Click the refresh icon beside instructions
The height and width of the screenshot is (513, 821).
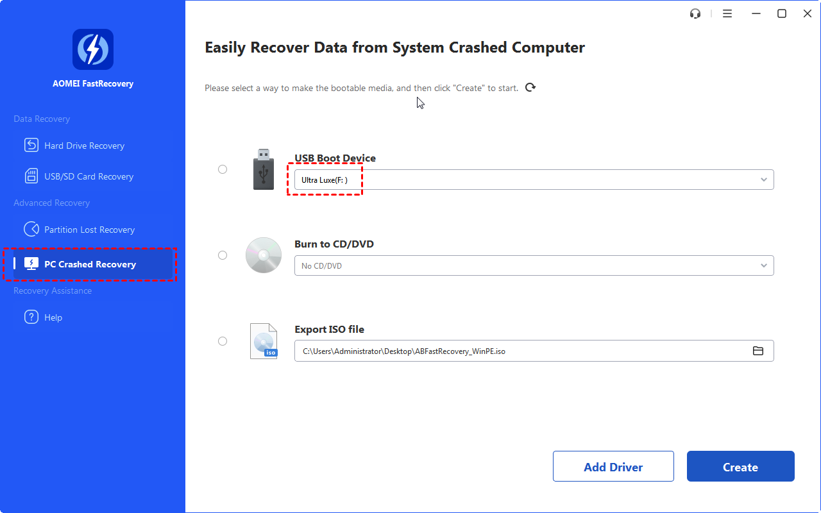(x=530, y=87)
